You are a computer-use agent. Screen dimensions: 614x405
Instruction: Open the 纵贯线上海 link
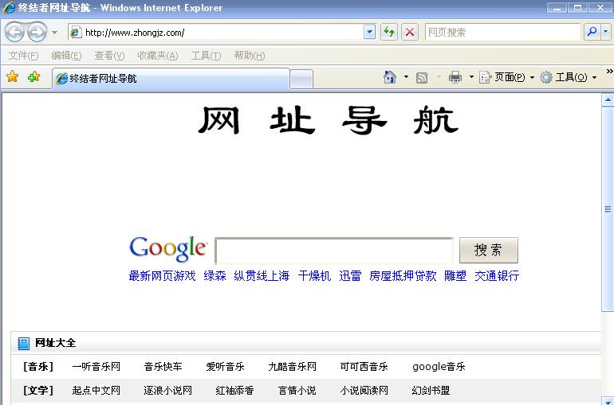tap(262, 276)
